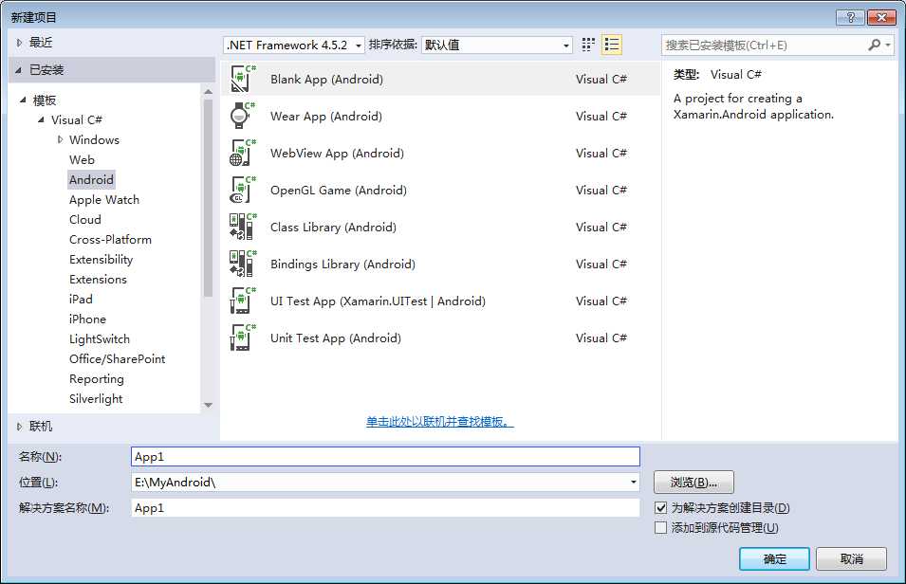Focus the solution name field

(385, 508)
